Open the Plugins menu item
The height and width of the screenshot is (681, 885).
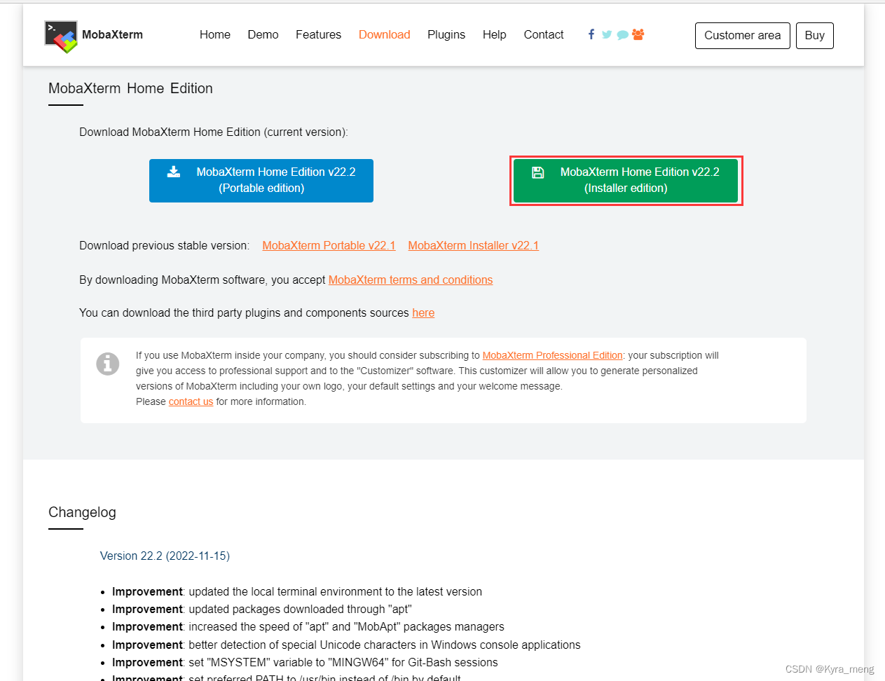(x=446, y=34)
